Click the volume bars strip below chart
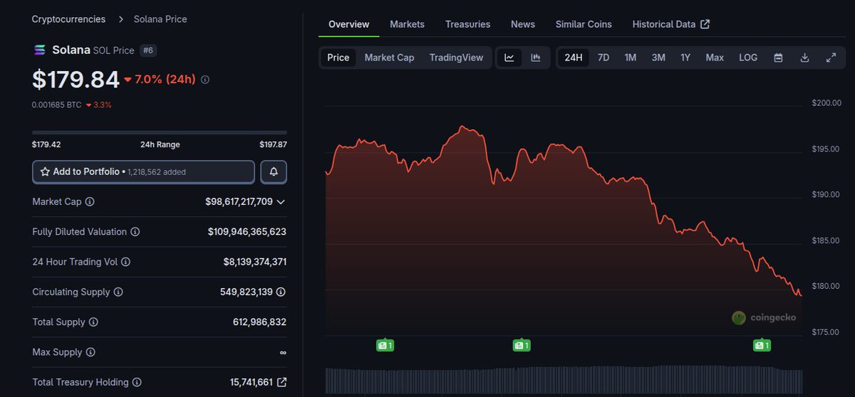Screen dimensions: 855x397 click(564, 381)
